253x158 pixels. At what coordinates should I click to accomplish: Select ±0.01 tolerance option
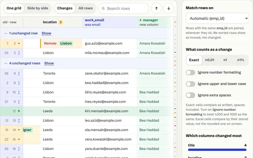click(x=210, y=60)
